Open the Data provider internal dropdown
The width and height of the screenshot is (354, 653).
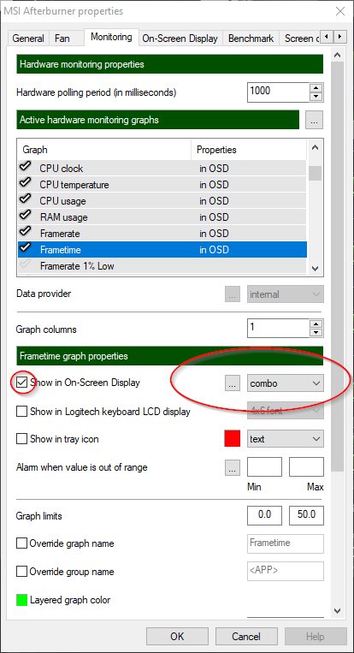pyautogui.click(x=286, y=294)
